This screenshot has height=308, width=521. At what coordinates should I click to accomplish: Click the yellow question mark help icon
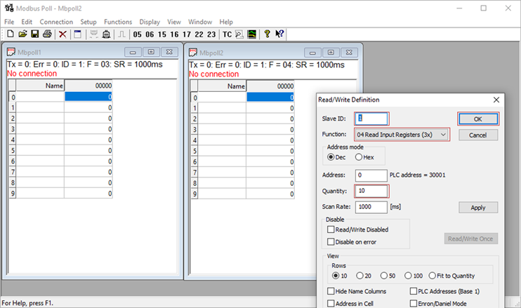coord(267,34)
